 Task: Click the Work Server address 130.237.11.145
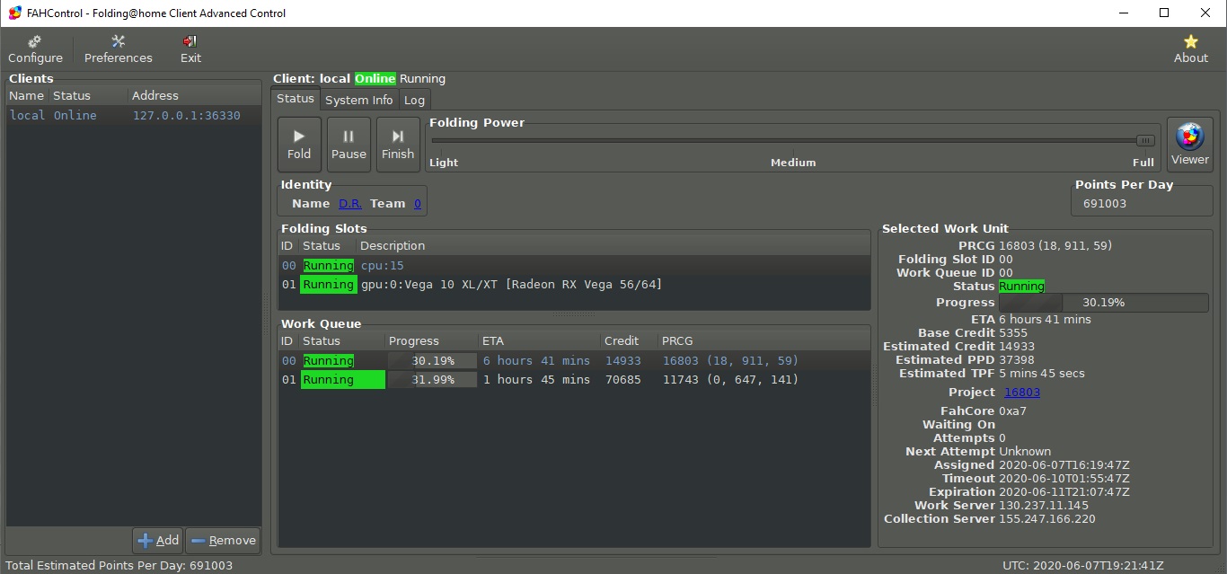pos(1044,506)
